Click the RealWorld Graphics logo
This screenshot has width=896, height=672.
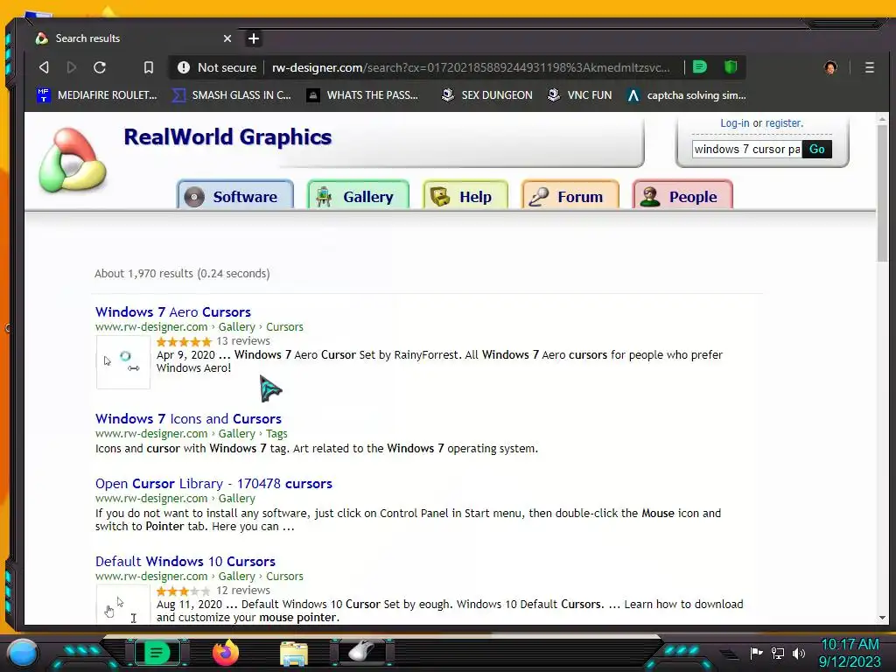click(72, 160)
